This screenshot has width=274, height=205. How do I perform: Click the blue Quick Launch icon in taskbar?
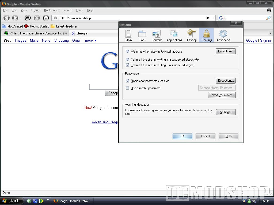(35, 201)
